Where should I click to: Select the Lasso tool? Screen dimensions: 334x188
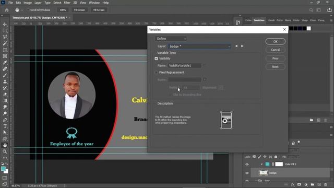click(5, 37)
